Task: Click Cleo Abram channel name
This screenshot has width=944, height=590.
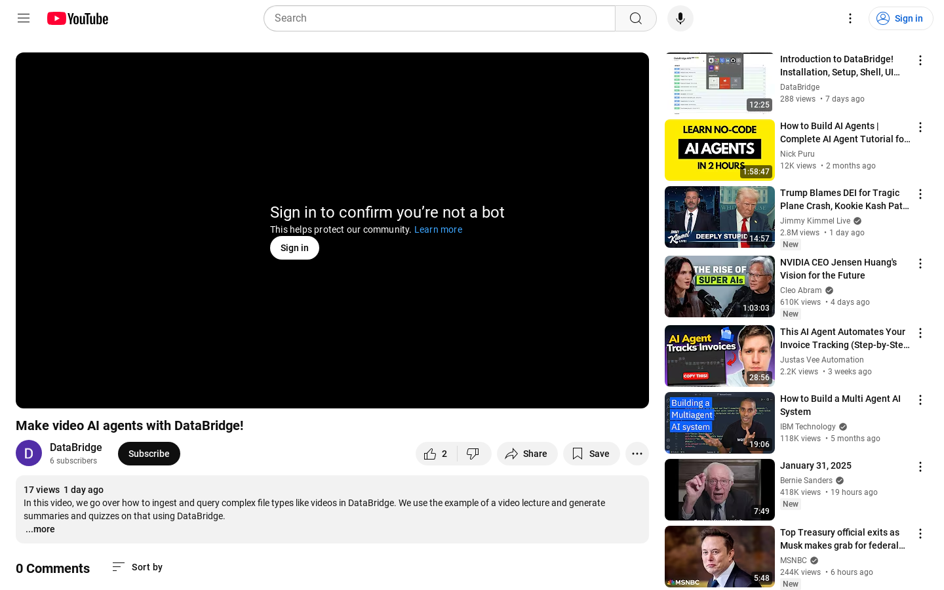Action: coord(800,290)
